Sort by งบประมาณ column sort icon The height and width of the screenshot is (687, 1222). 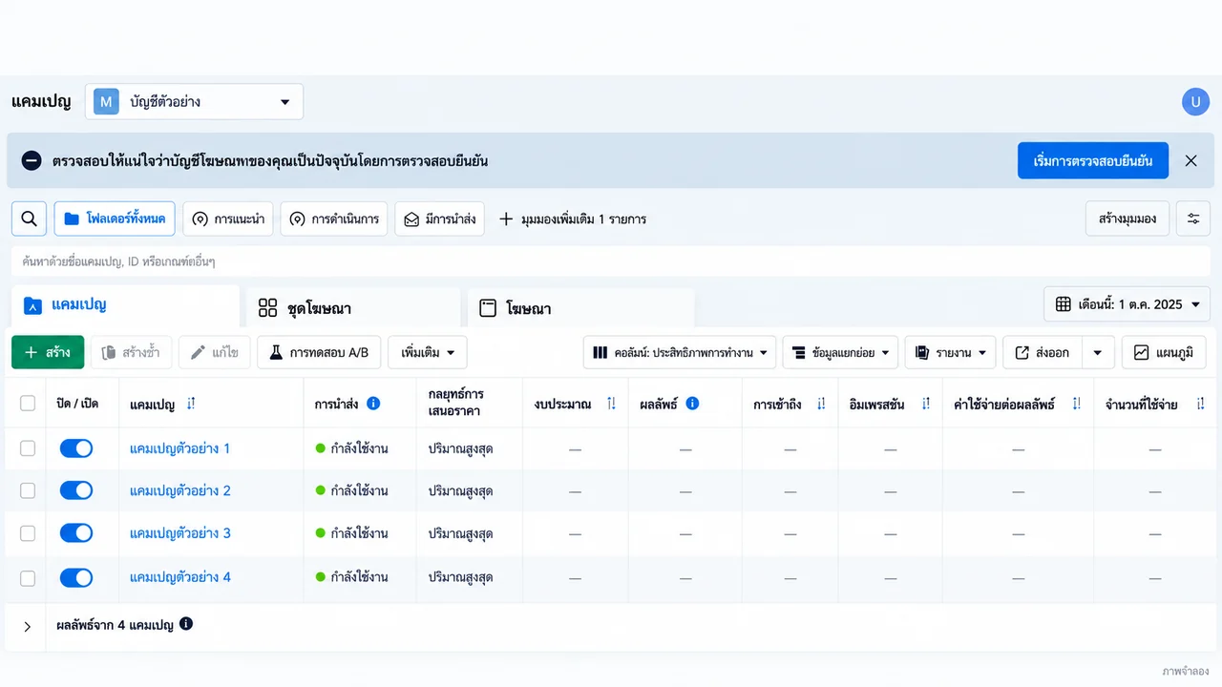(612, 404)
